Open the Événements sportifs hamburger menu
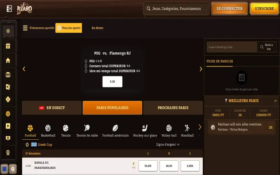This screenshot has height=175, width=280. [x=25, y=28]
